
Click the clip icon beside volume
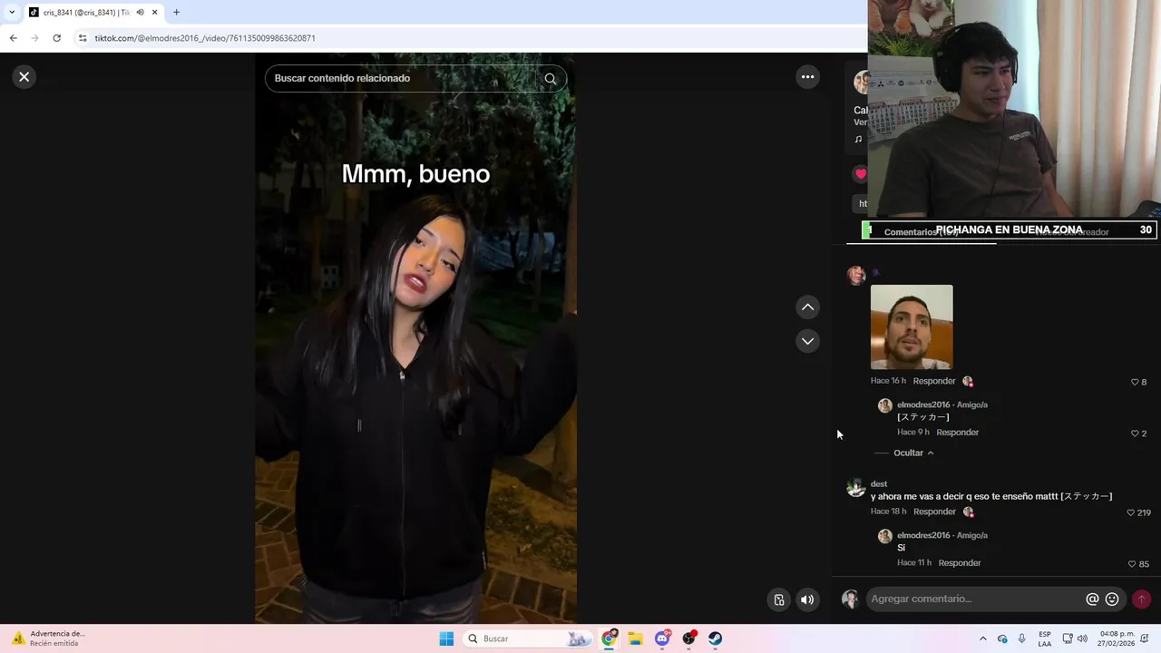[x=779, y=599]
